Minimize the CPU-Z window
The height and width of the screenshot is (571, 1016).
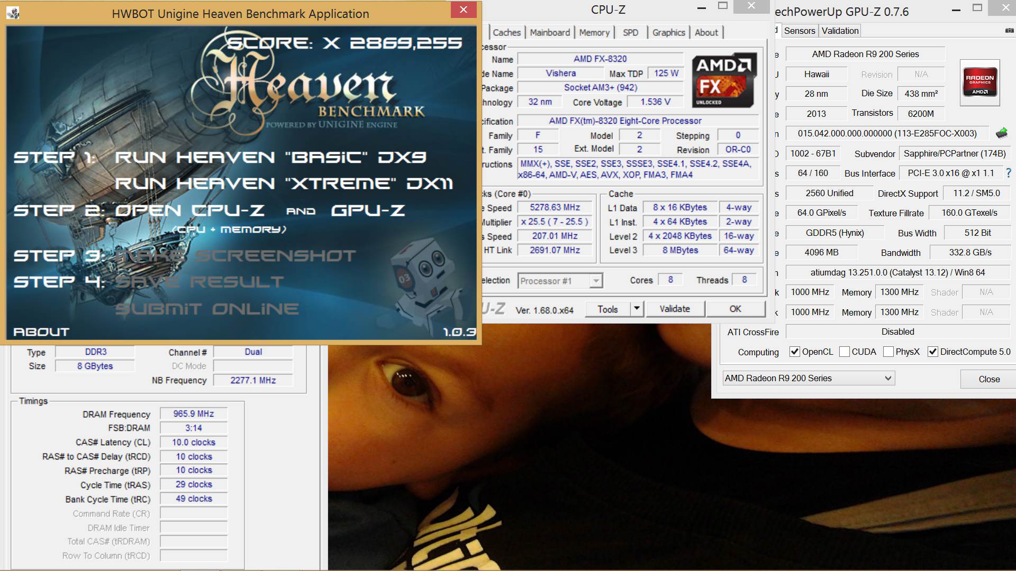tap(702, 8)
